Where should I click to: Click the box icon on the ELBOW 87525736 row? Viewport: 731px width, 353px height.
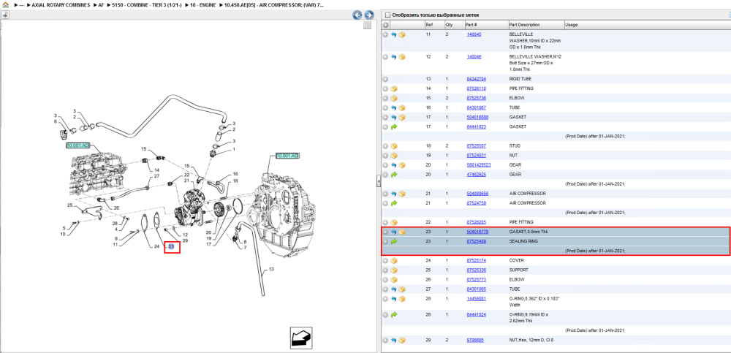click(394, 98)
